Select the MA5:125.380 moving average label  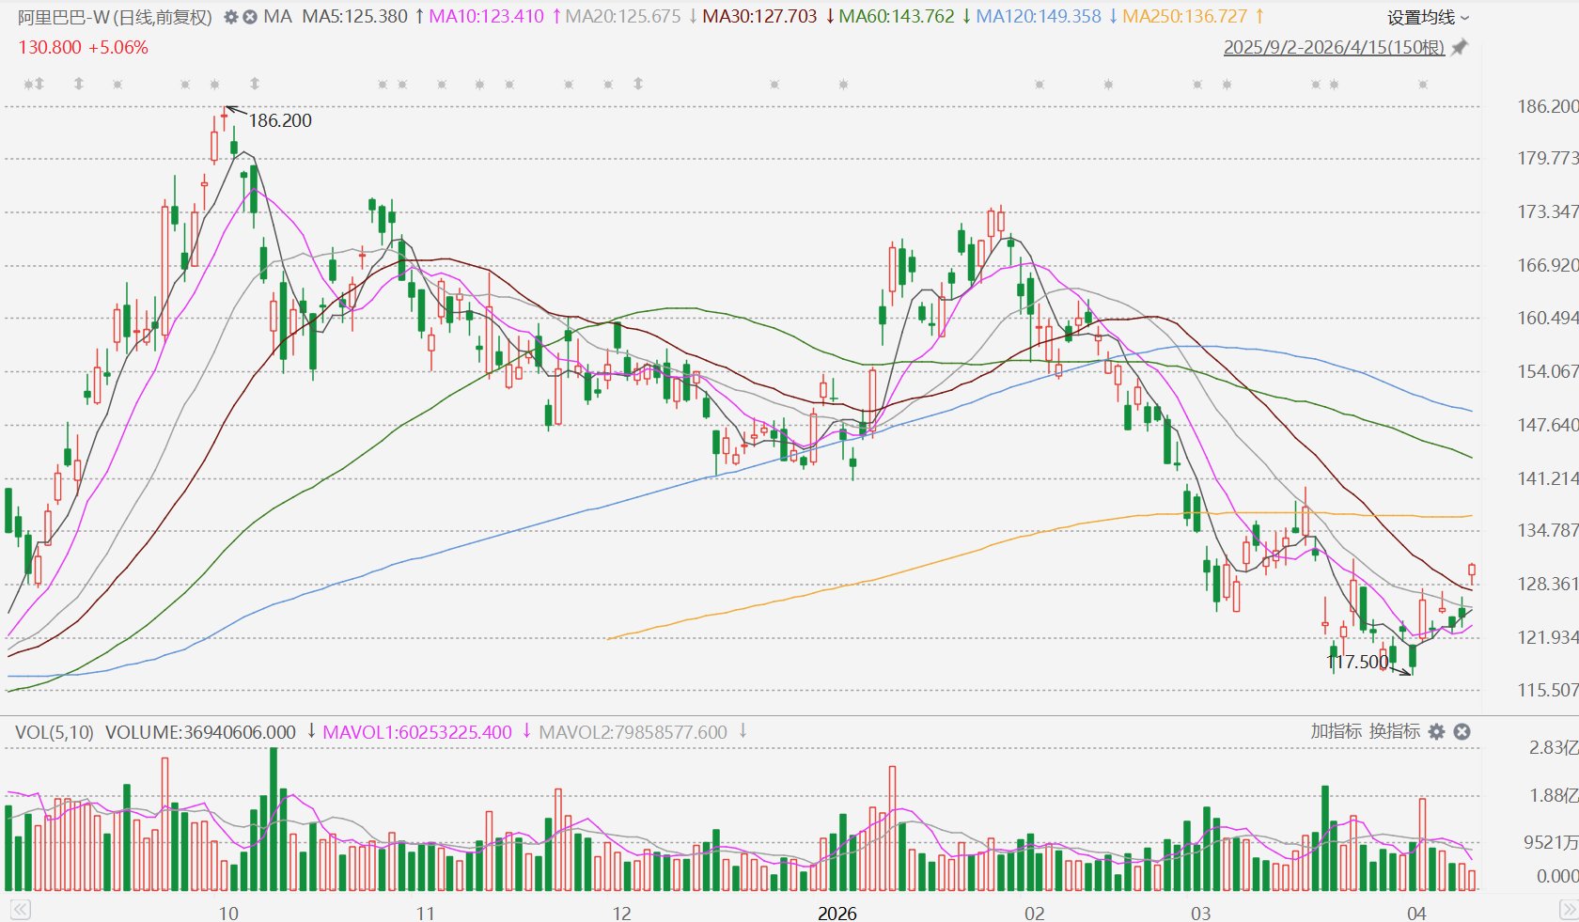[355, 17]
